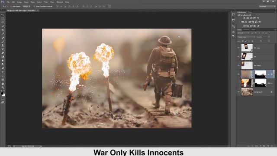Select the Rectangular Marquee tool
277x156 pixels.
click(x=3, y=19)
